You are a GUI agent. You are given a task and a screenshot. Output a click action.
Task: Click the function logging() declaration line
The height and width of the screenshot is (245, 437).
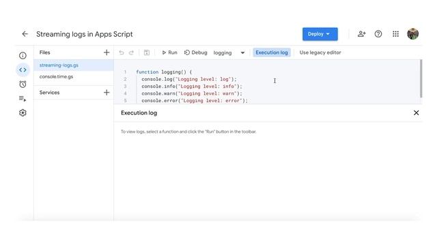tap(164, 72)
